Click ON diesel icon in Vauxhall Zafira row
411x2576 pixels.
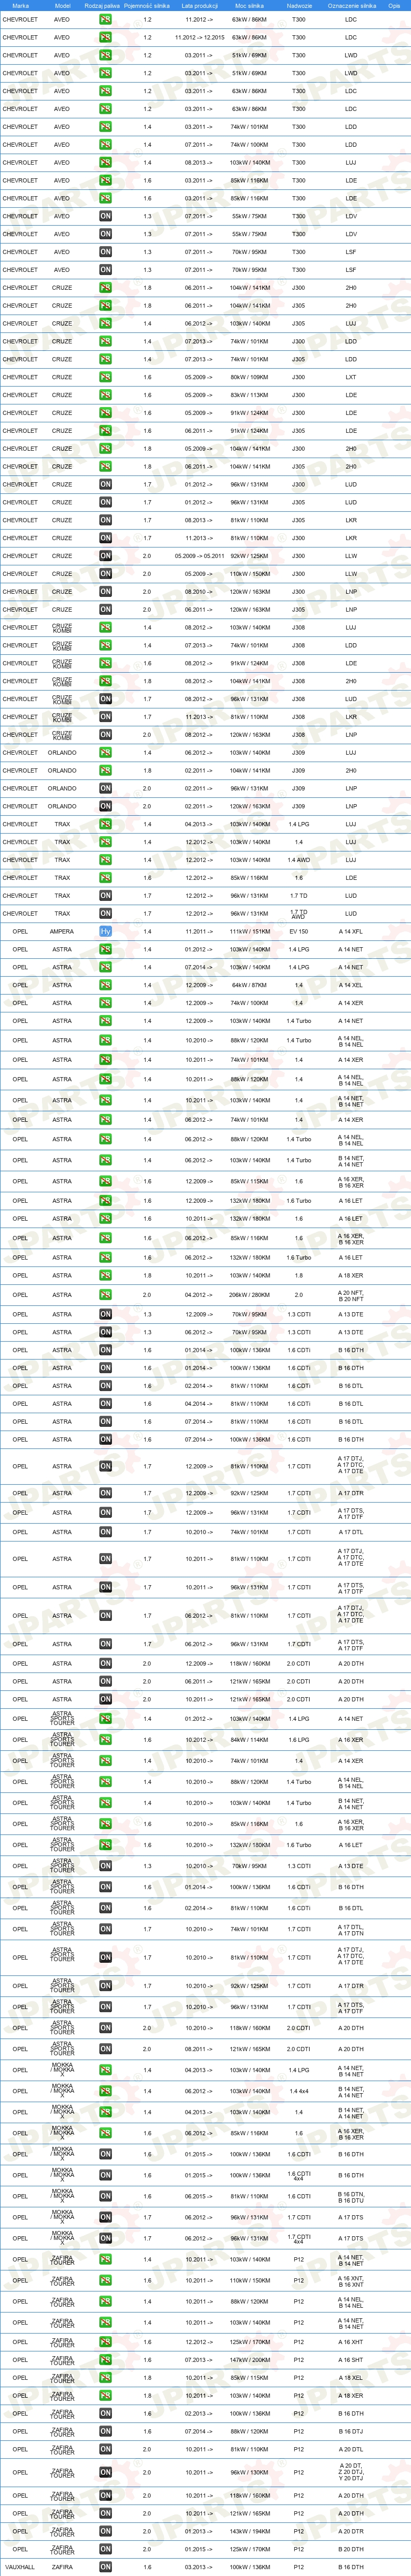click(105, 2567)
